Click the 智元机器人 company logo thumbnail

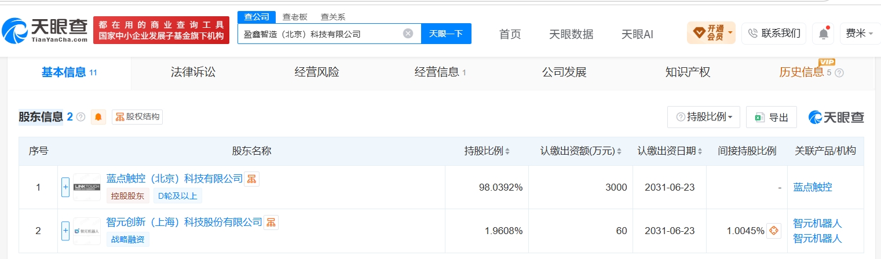(87, 231)
